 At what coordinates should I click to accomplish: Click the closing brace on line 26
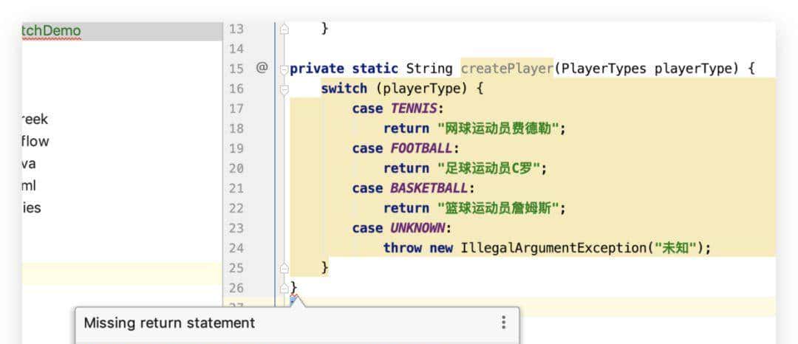tap(293, 288)
